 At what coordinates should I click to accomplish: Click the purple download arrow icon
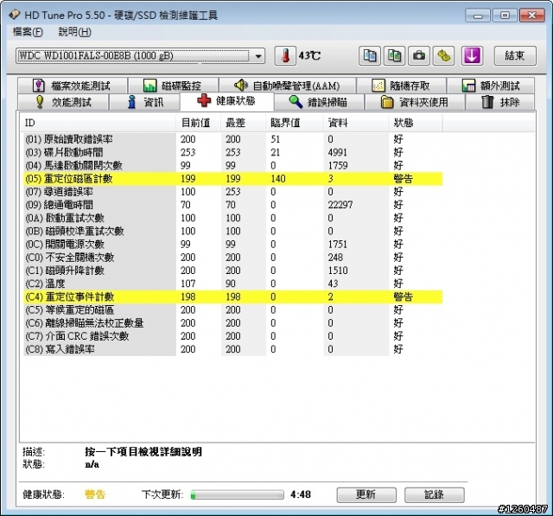click(x=472, y=55)
